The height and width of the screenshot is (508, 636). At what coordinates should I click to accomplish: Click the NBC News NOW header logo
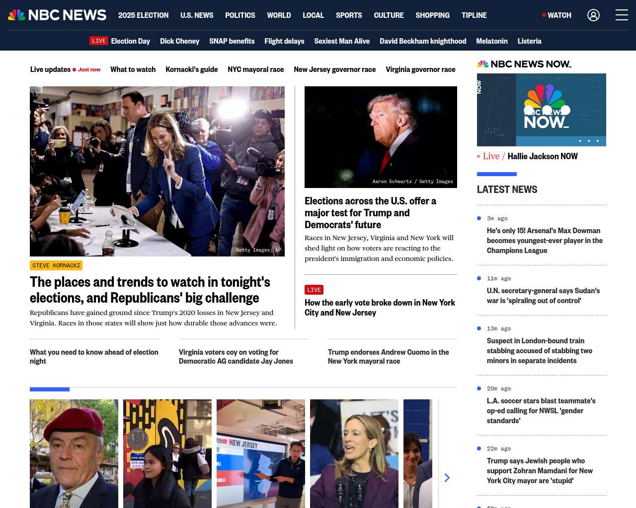(x=524, y=64)
